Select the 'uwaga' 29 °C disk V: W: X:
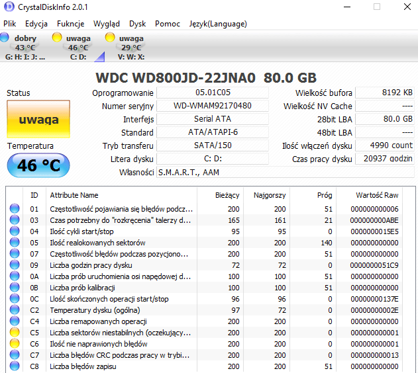The image size is (418, 373). click(131, 48)
